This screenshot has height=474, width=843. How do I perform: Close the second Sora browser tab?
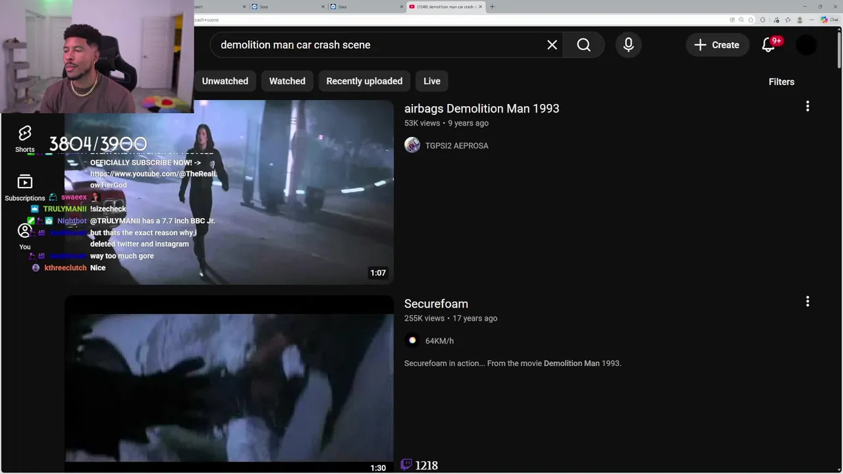[402, 7]
